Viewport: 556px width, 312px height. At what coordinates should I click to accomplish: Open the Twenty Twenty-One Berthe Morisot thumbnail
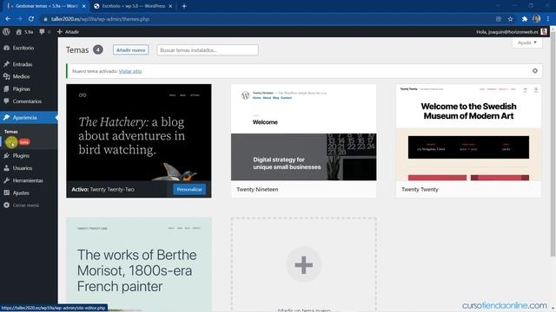[139, 264]
